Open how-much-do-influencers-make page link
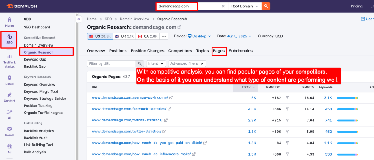The height and width of the screenshot is (160, 374). pyautogui.click(x=141, y=154)
